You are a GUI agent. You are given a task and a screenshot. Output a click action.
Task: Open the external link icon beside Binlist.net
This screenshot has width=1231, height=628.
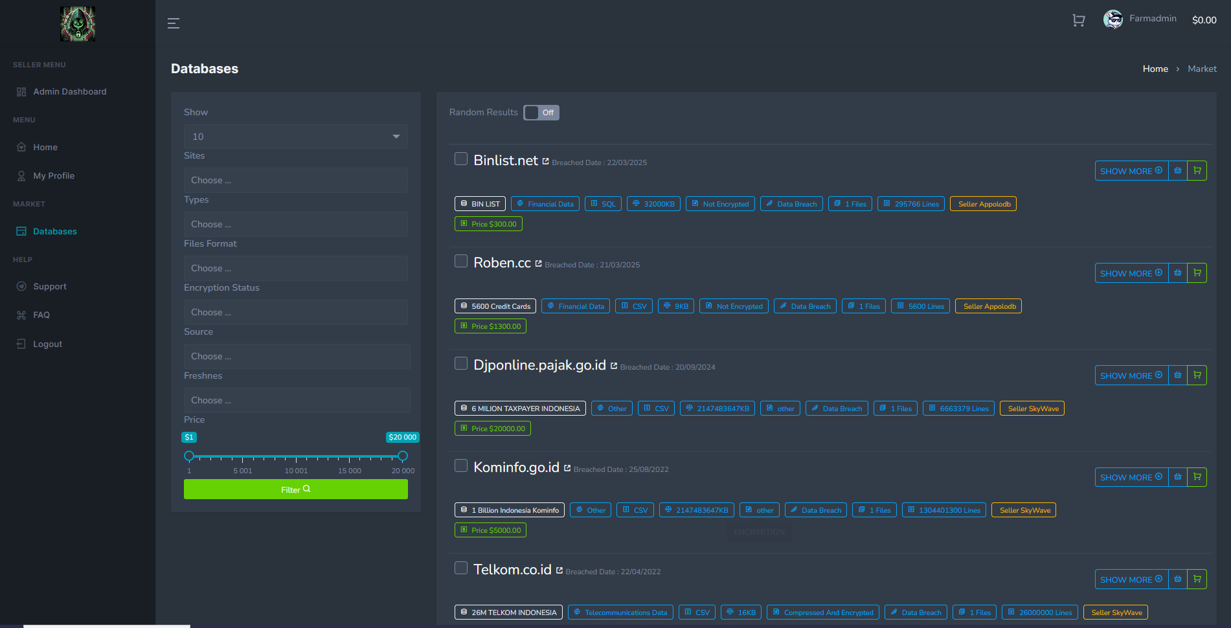(545, 161)
